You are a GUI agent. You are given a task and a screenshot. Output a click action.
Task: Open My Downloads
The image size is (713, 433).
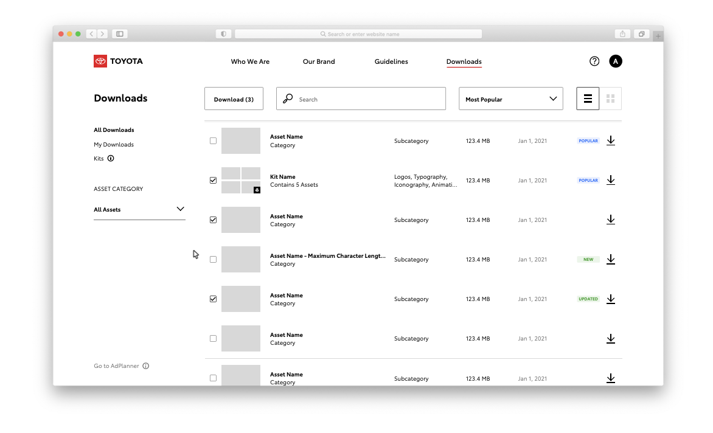pyautogui.click(x=114, y=145)
